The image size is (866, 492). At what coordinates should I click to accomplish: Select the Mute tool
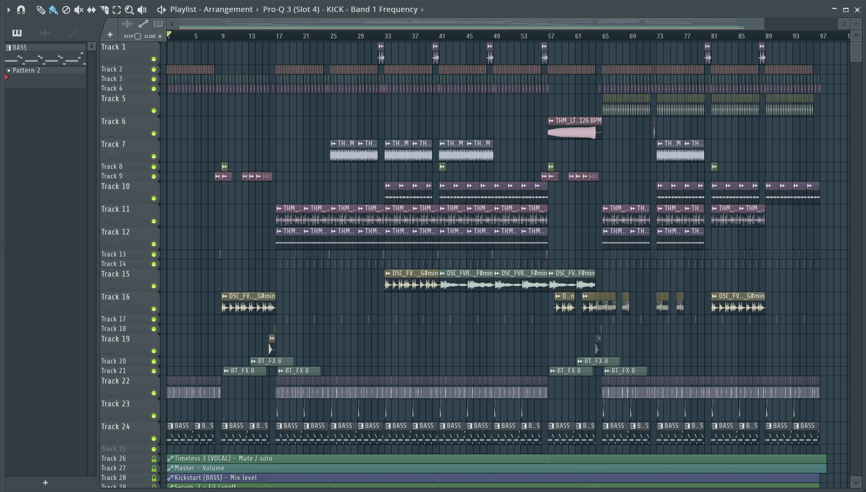click(x=78, y=10)
